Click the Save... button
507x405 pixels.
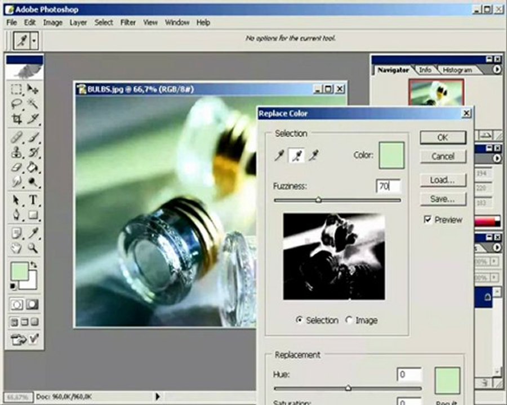[x=443, y=199]
